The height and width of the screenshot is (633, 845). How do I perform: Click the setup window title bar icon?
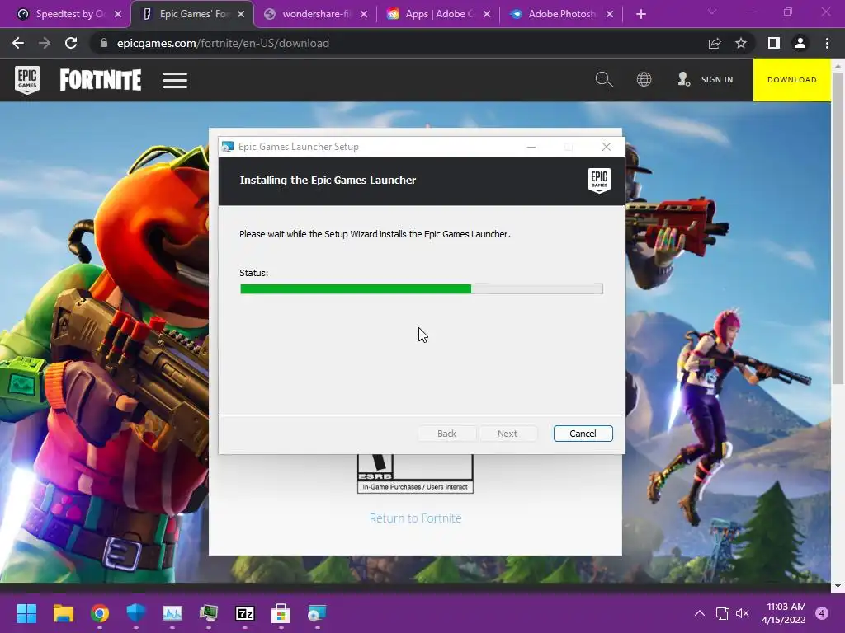[x=228, y=147]
